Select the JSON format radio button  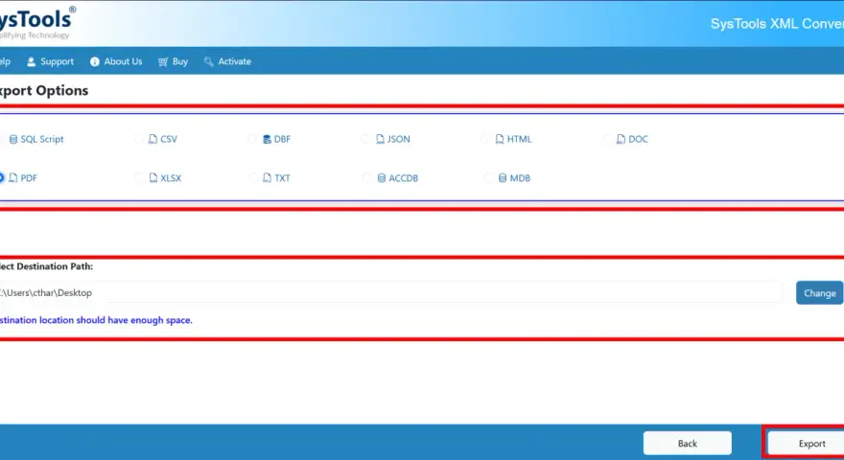click(x=366, y=139)
